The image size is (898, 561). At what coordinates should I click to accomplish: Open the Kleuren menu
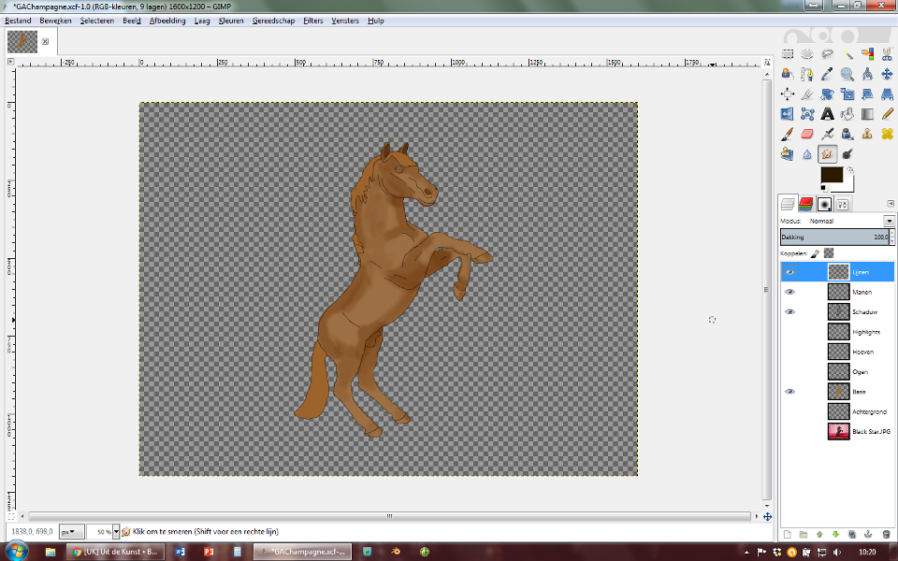[231, 20]
